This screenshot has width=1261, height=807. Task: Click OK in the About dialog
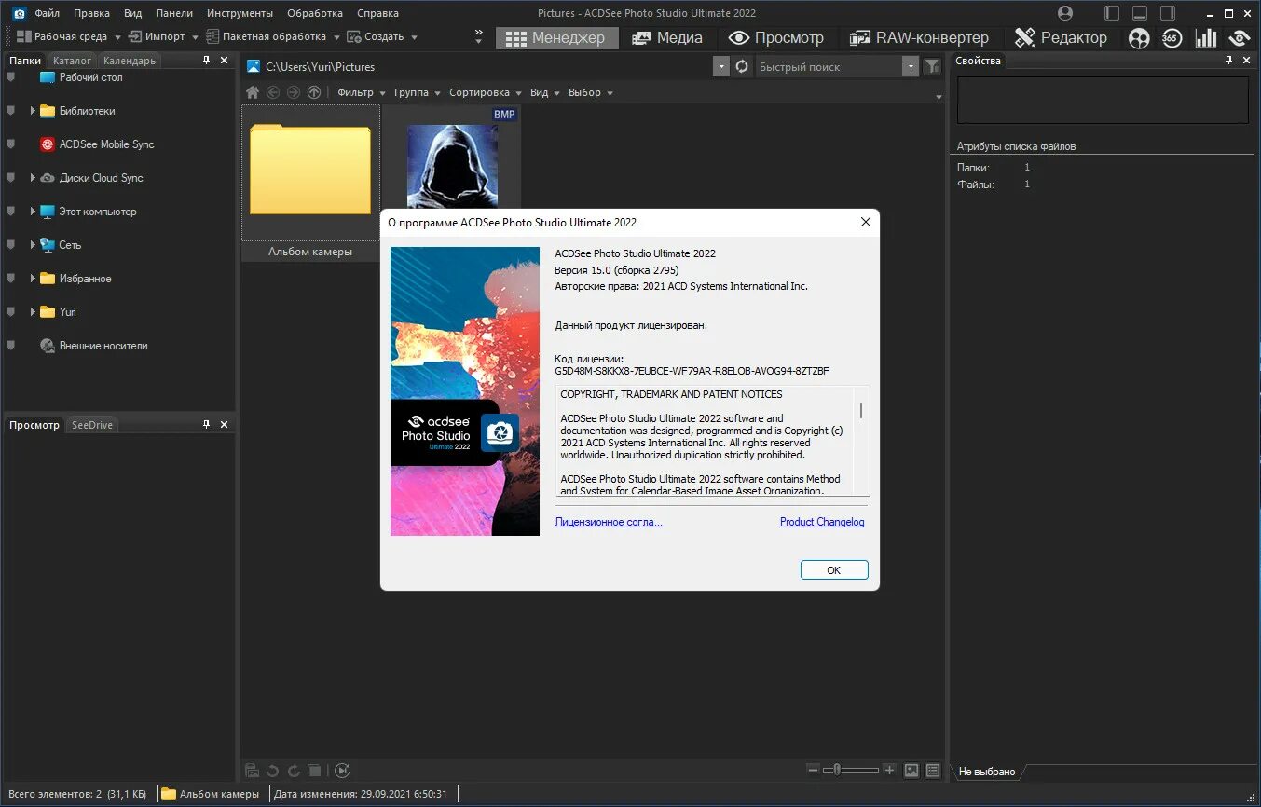[x=834, y=570]
